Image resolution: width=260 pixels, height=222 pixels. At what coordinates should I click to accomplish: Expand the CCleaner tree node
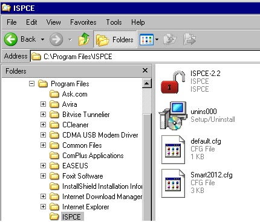pos(43,124)
